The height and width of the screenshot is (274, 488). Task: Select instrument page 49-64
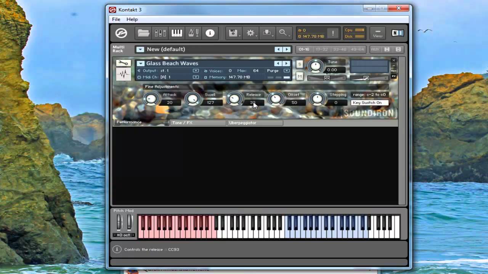click(x=357, y=49)
